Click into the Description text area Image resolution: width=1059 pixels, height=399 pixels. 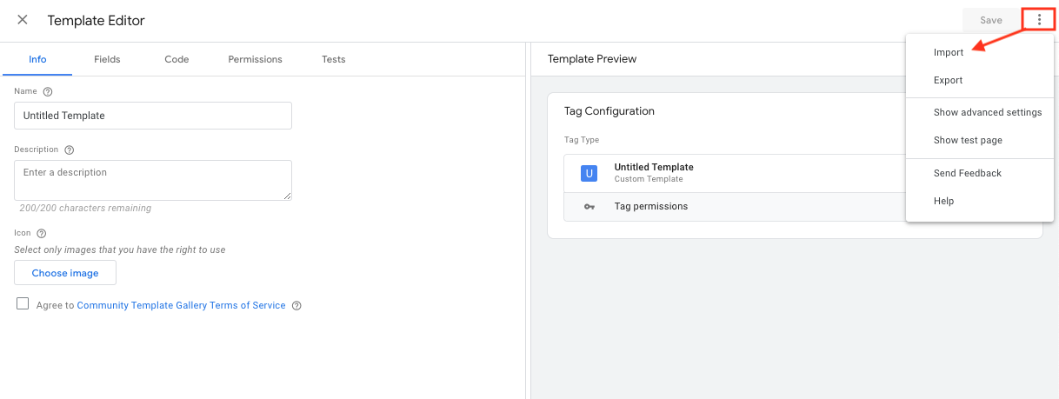[x=153, y=180]
